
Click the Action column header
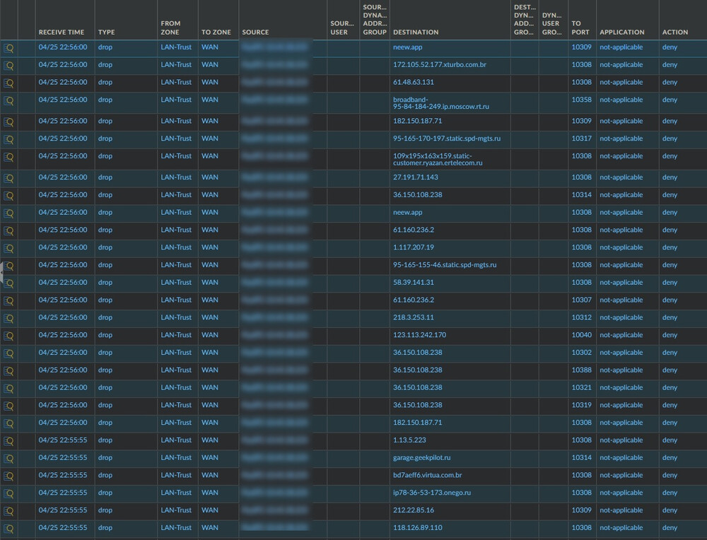674,32
